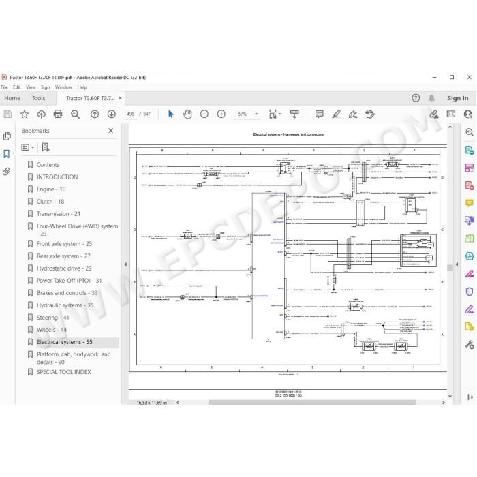Click the Sign In button
477x477 pixels.
point(457,98)
